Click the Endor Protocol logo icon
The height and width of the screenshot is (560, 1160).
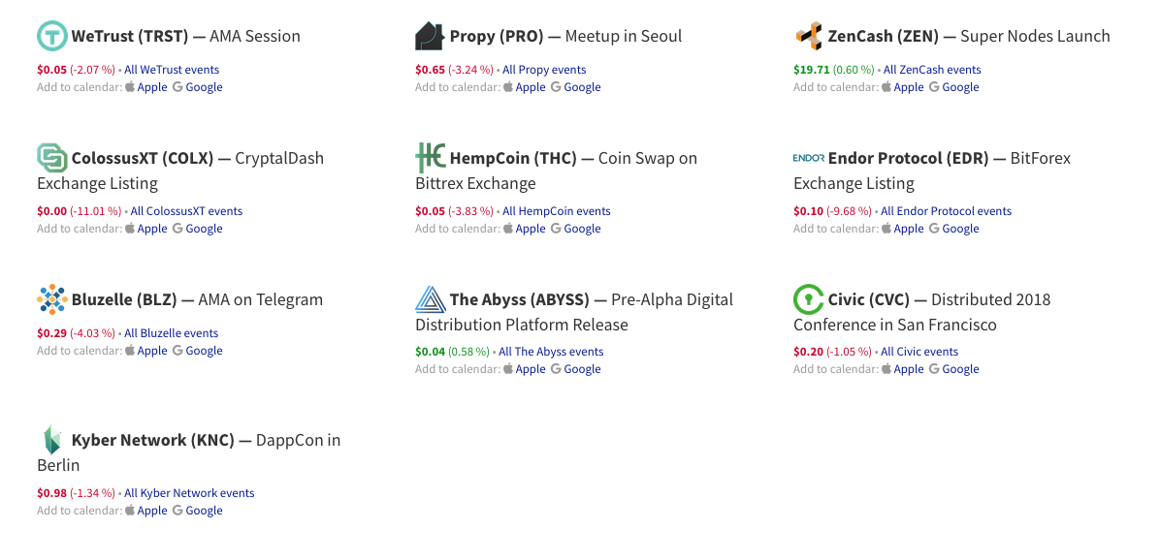click(808, 158)
